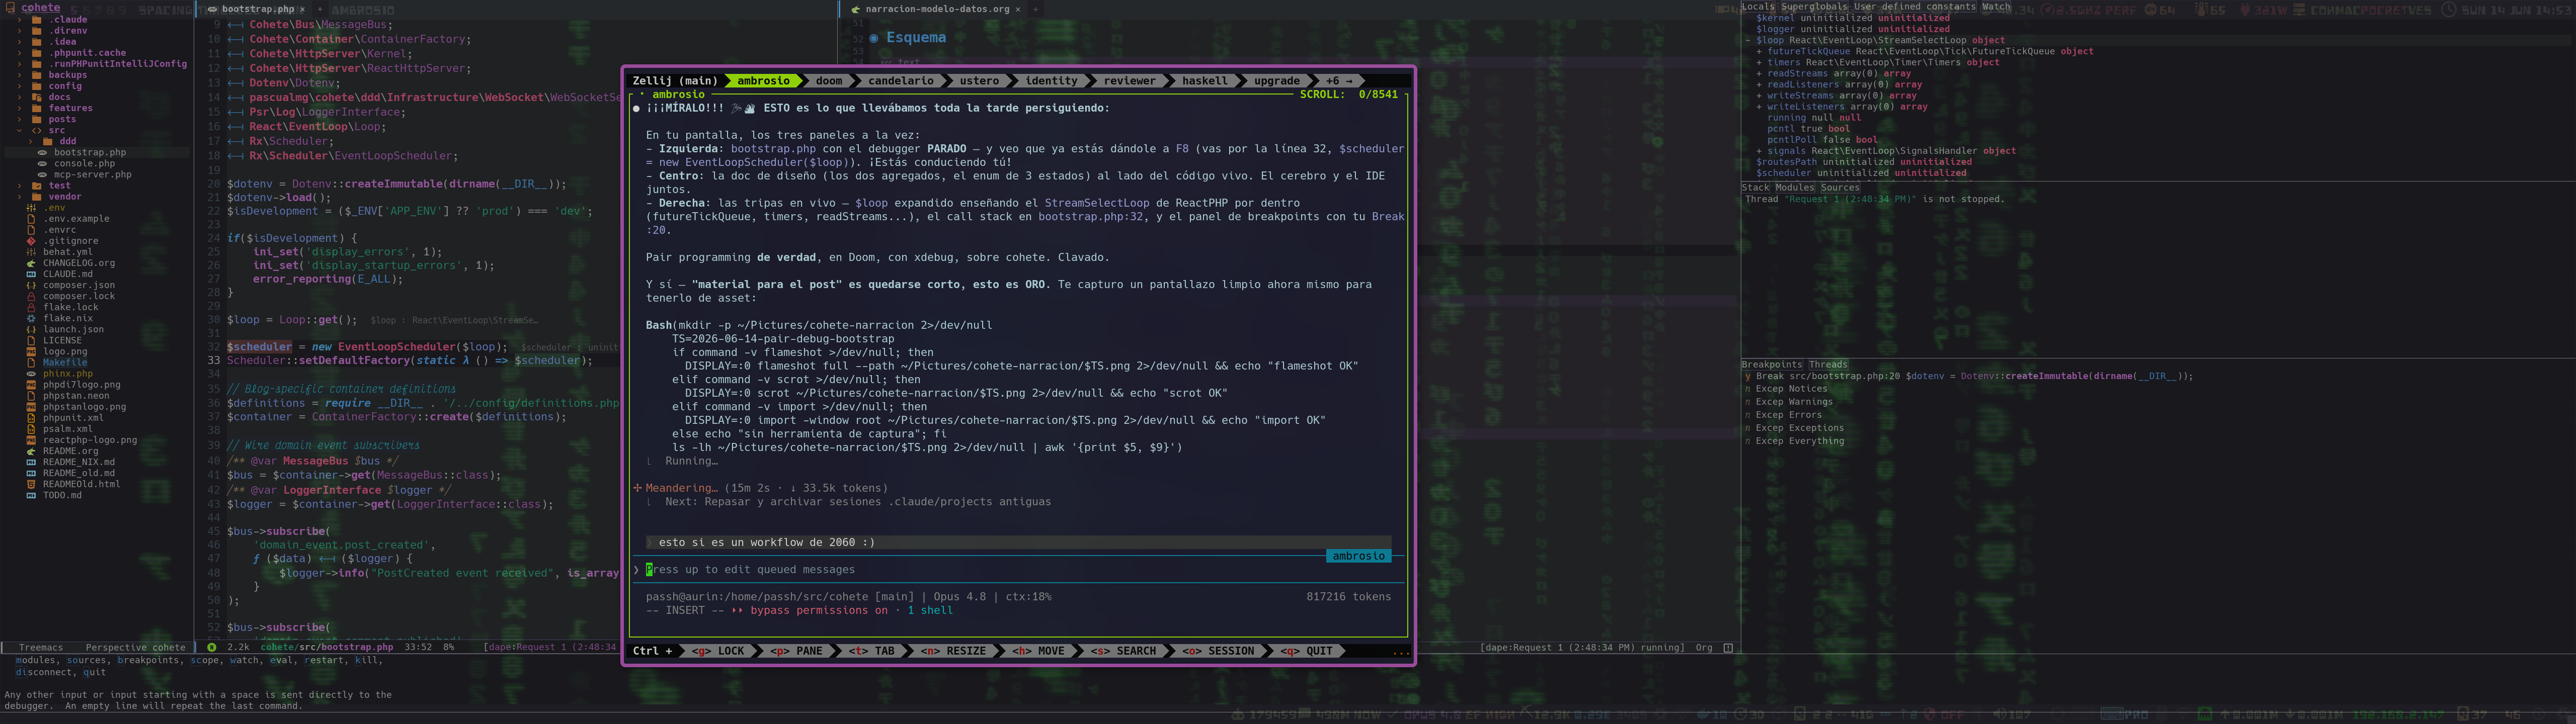
Task: Click the XML icon beside psalm.xml
Action: pyautogui.click(x=32, y=429)
